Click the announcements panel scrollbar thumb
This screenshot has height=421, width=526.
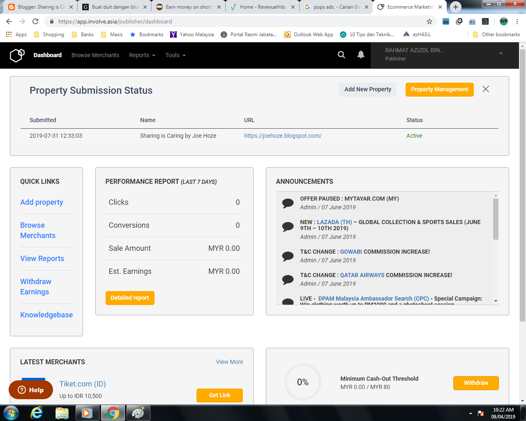tap(496, 219)
